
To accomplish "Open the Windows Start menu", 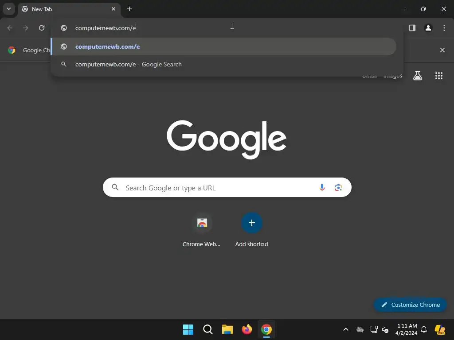I will 188,329.
